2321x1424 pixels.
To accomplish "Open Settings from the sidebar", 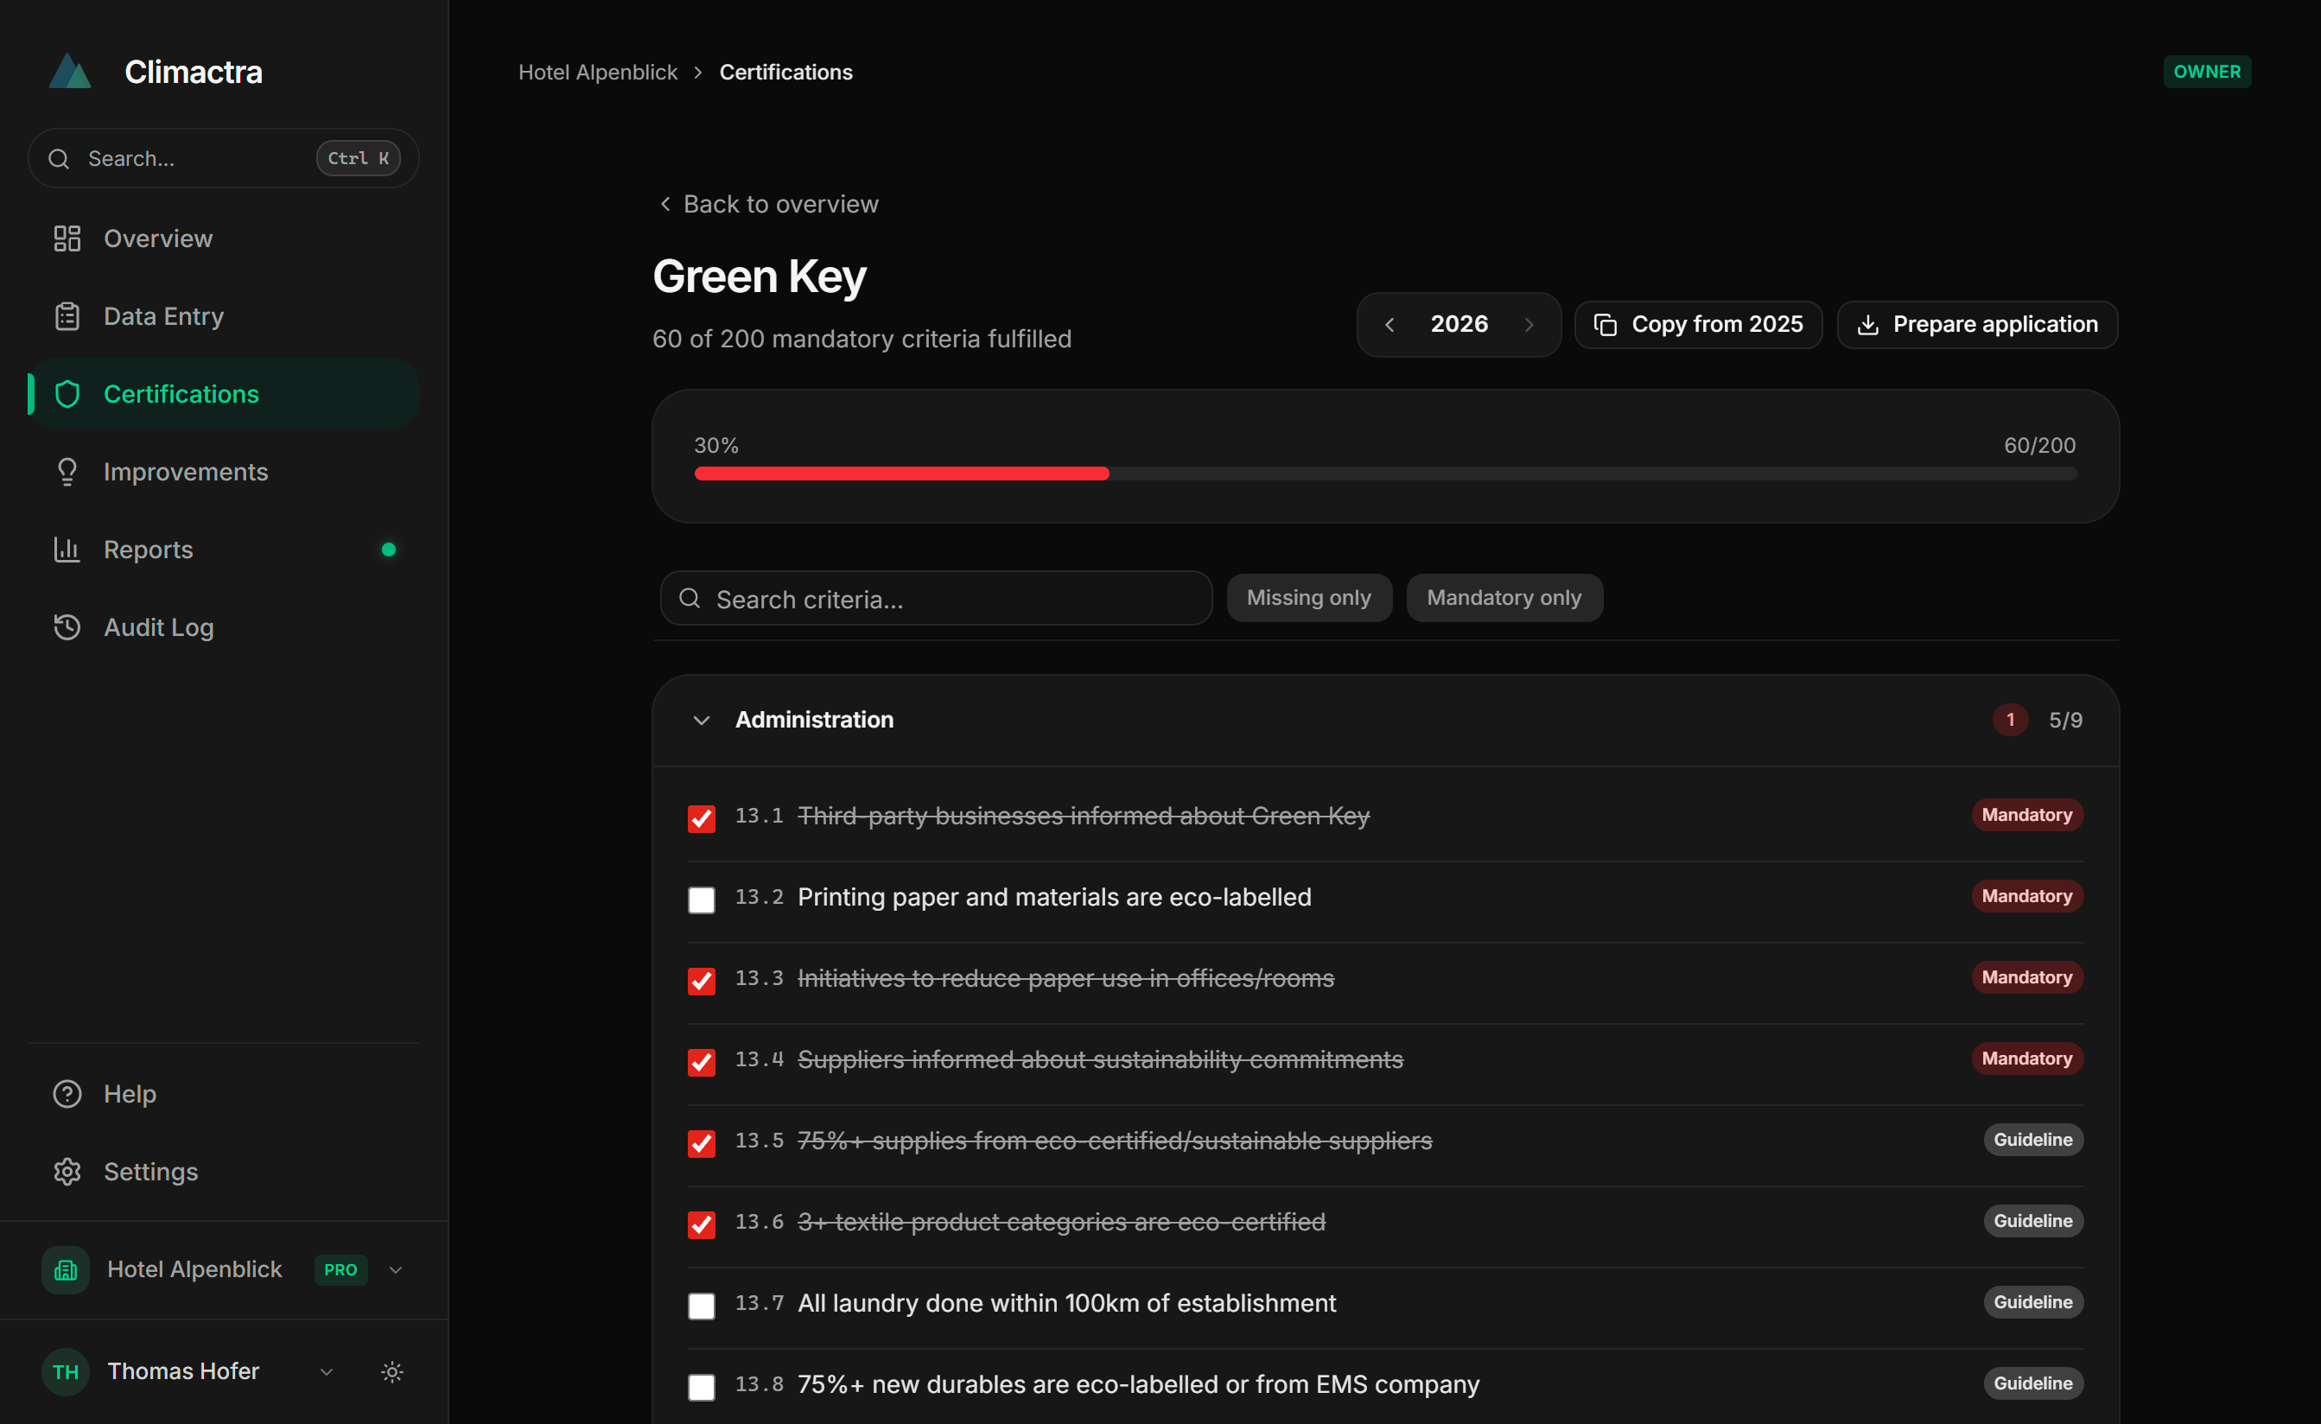I will (x=223, y=1172).
